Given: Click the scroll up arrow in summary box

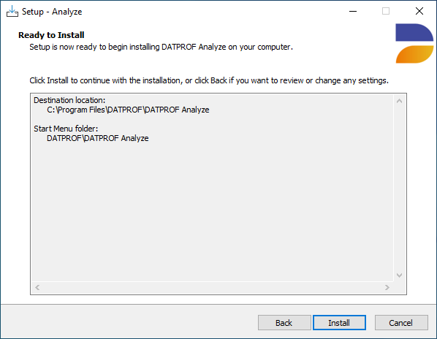Looking at the screenshot, I should [399, 101].
